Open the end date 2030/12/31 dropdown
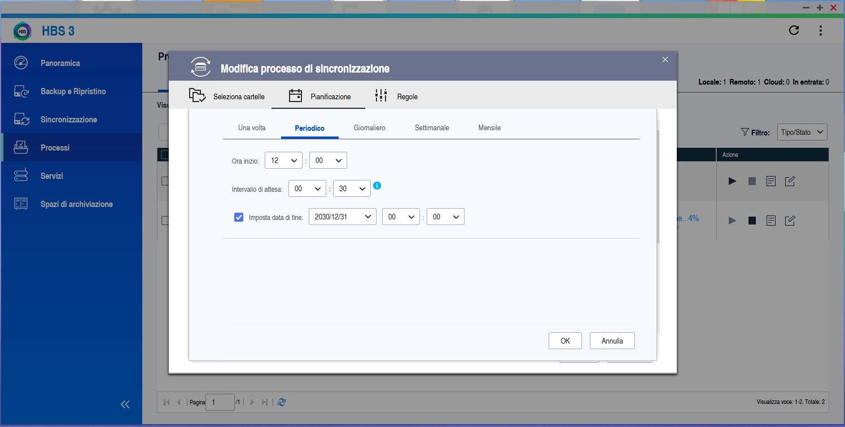Viewport: 845px width, 427px height. pos(342,217)
